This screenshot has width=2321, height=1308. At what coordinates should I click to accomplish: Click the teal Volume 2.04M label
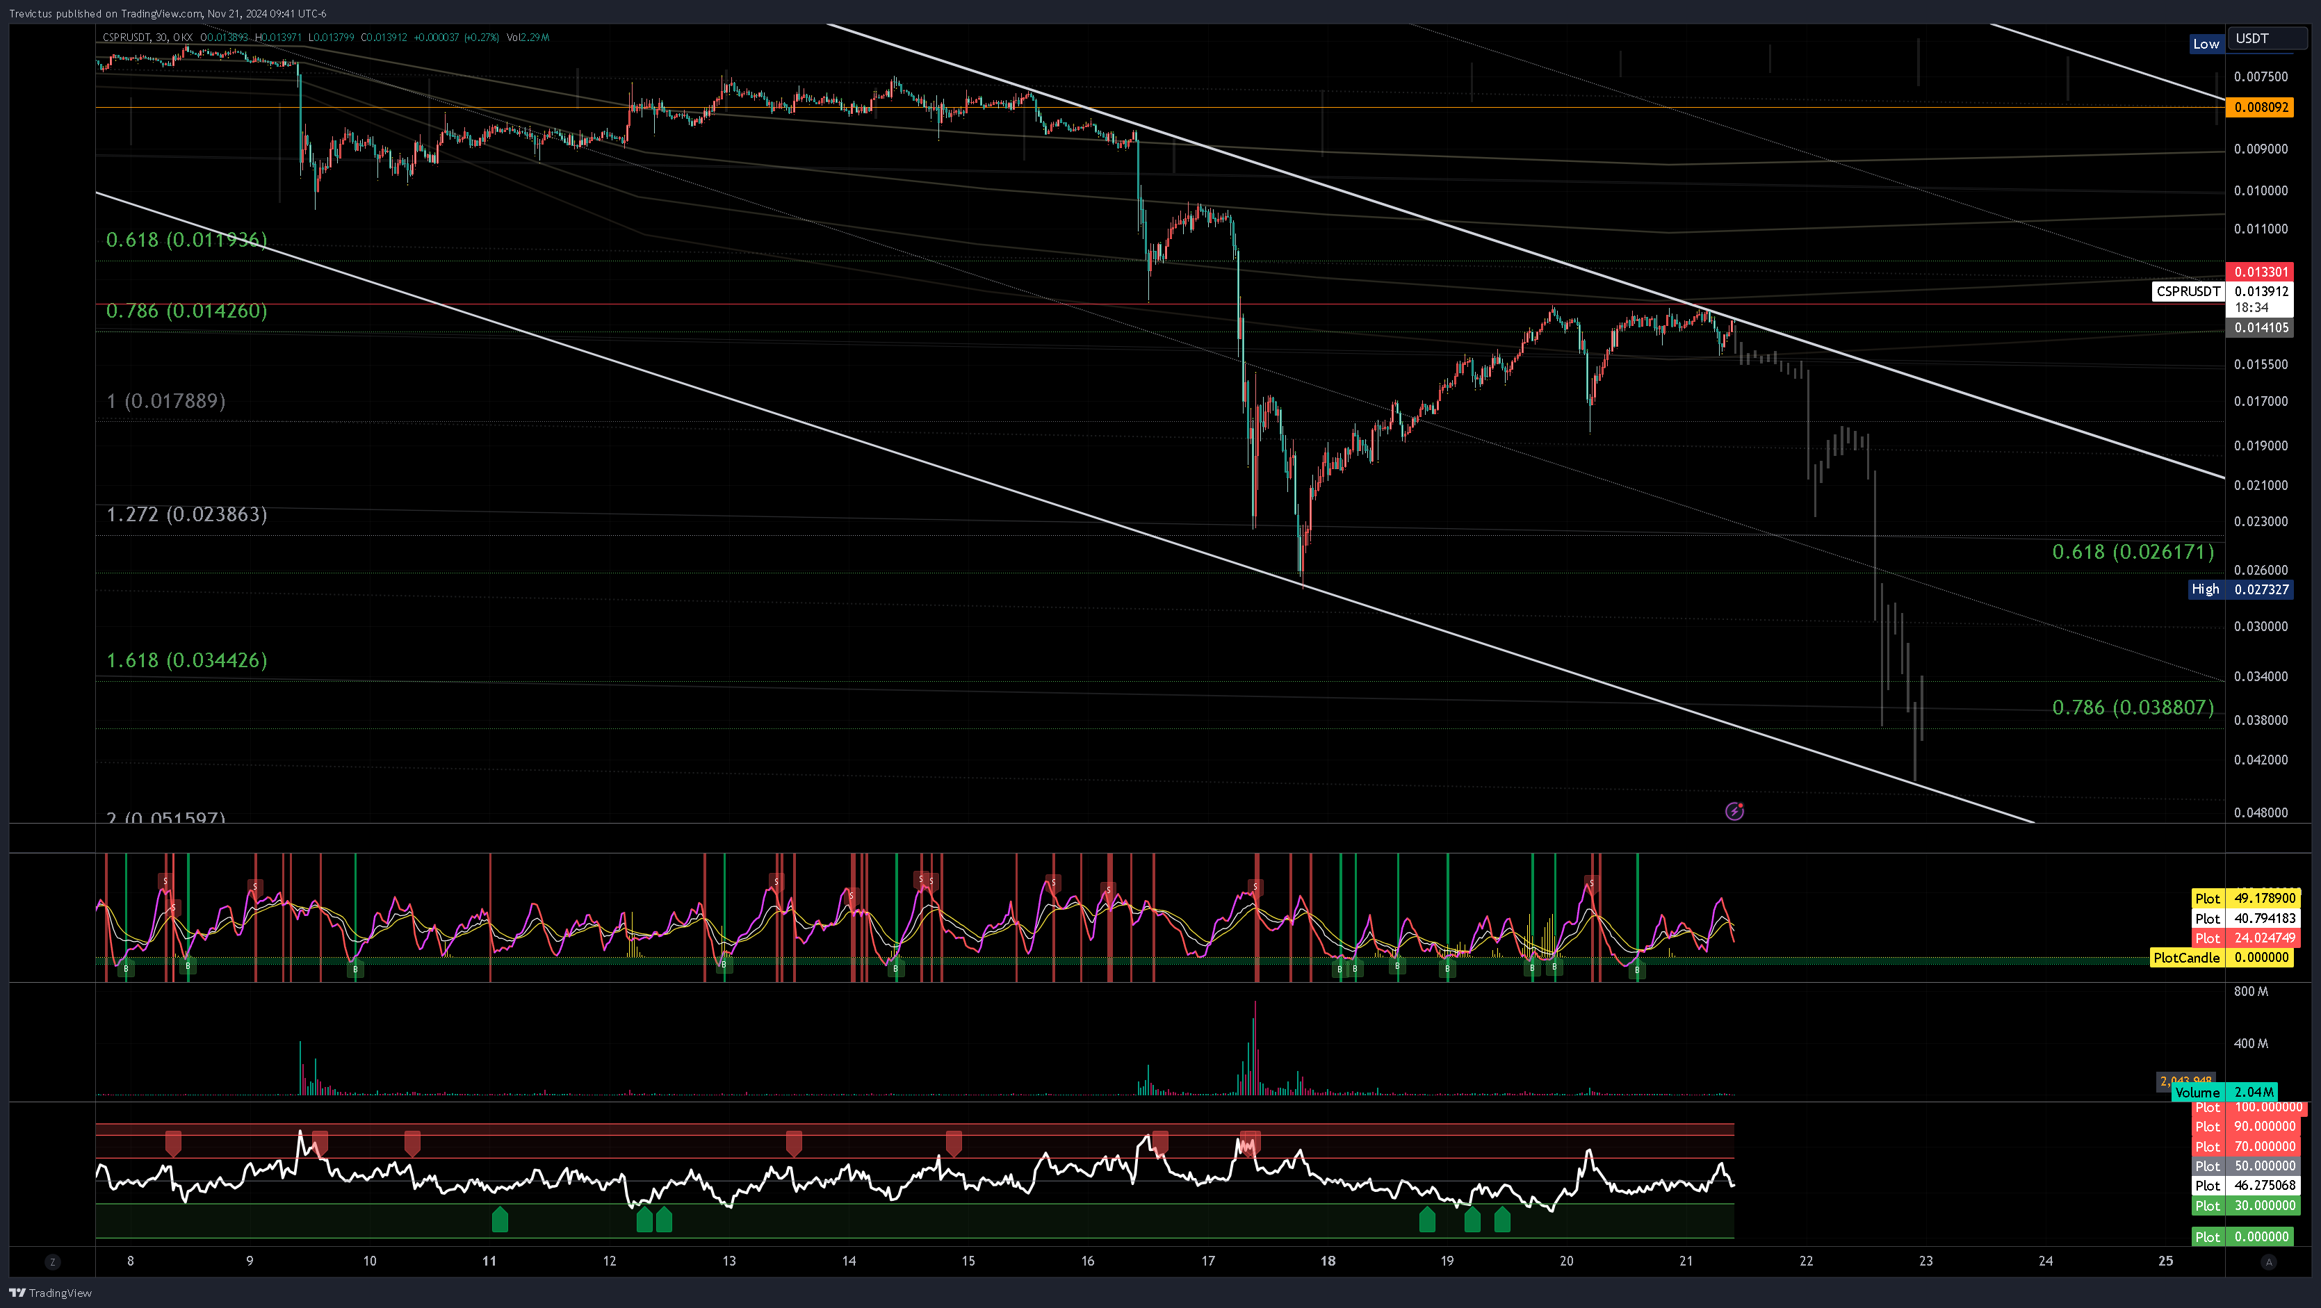click(2224, 1093)
